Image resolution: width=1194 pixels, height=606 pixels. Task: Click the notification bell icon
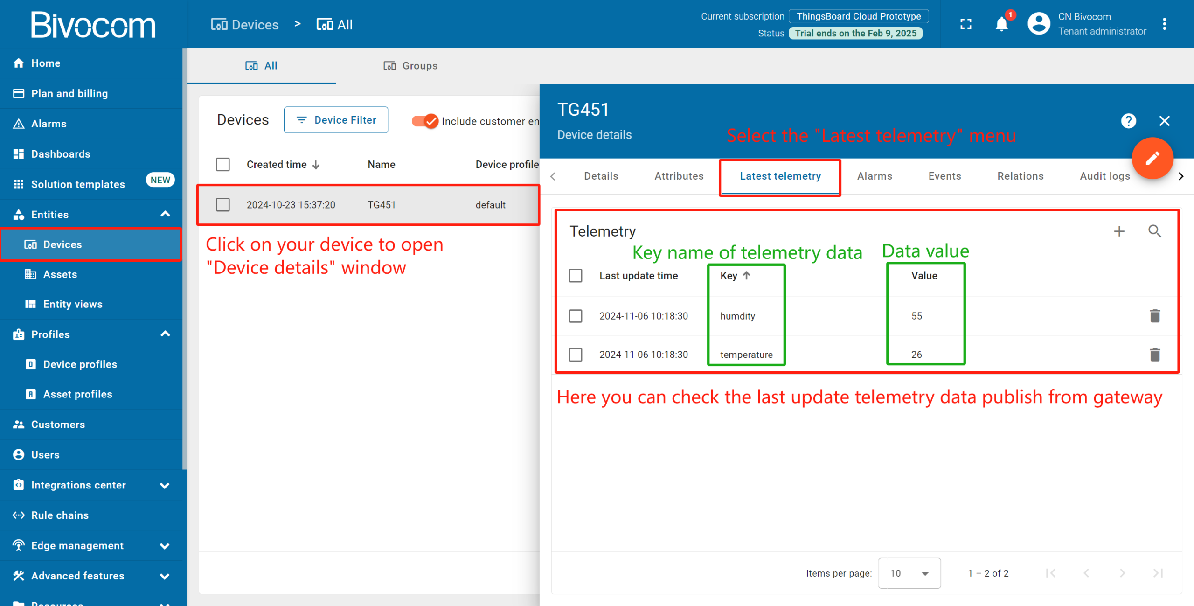(x=1001, y=24)
